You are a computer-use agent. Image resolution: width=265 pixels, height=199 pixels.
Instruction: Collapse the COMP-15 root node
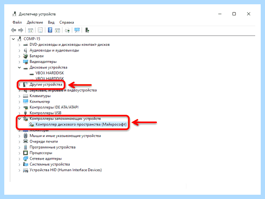coord(13,39)
